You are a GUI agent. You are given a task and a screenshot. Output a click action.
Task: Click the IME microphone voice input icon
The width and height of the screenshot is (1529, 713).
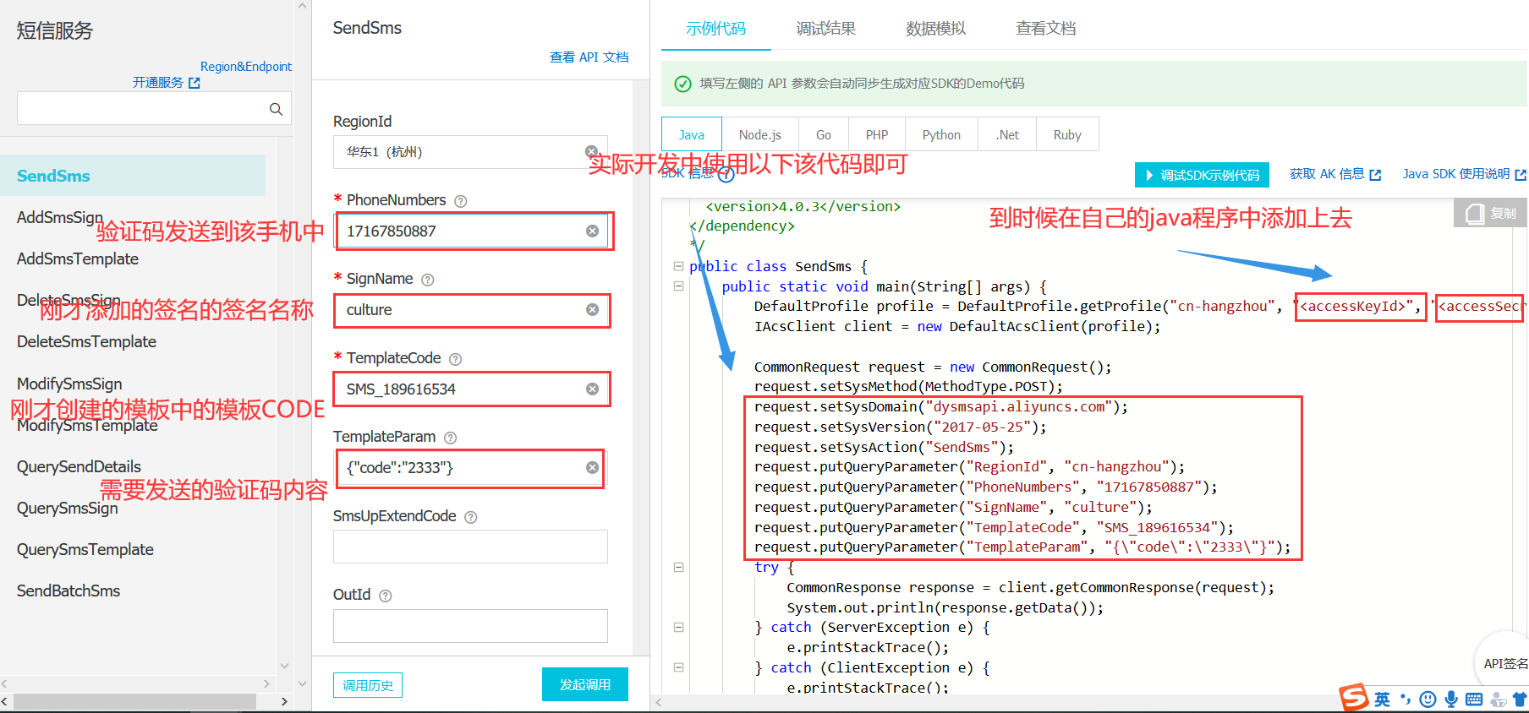click(1451, 699)
